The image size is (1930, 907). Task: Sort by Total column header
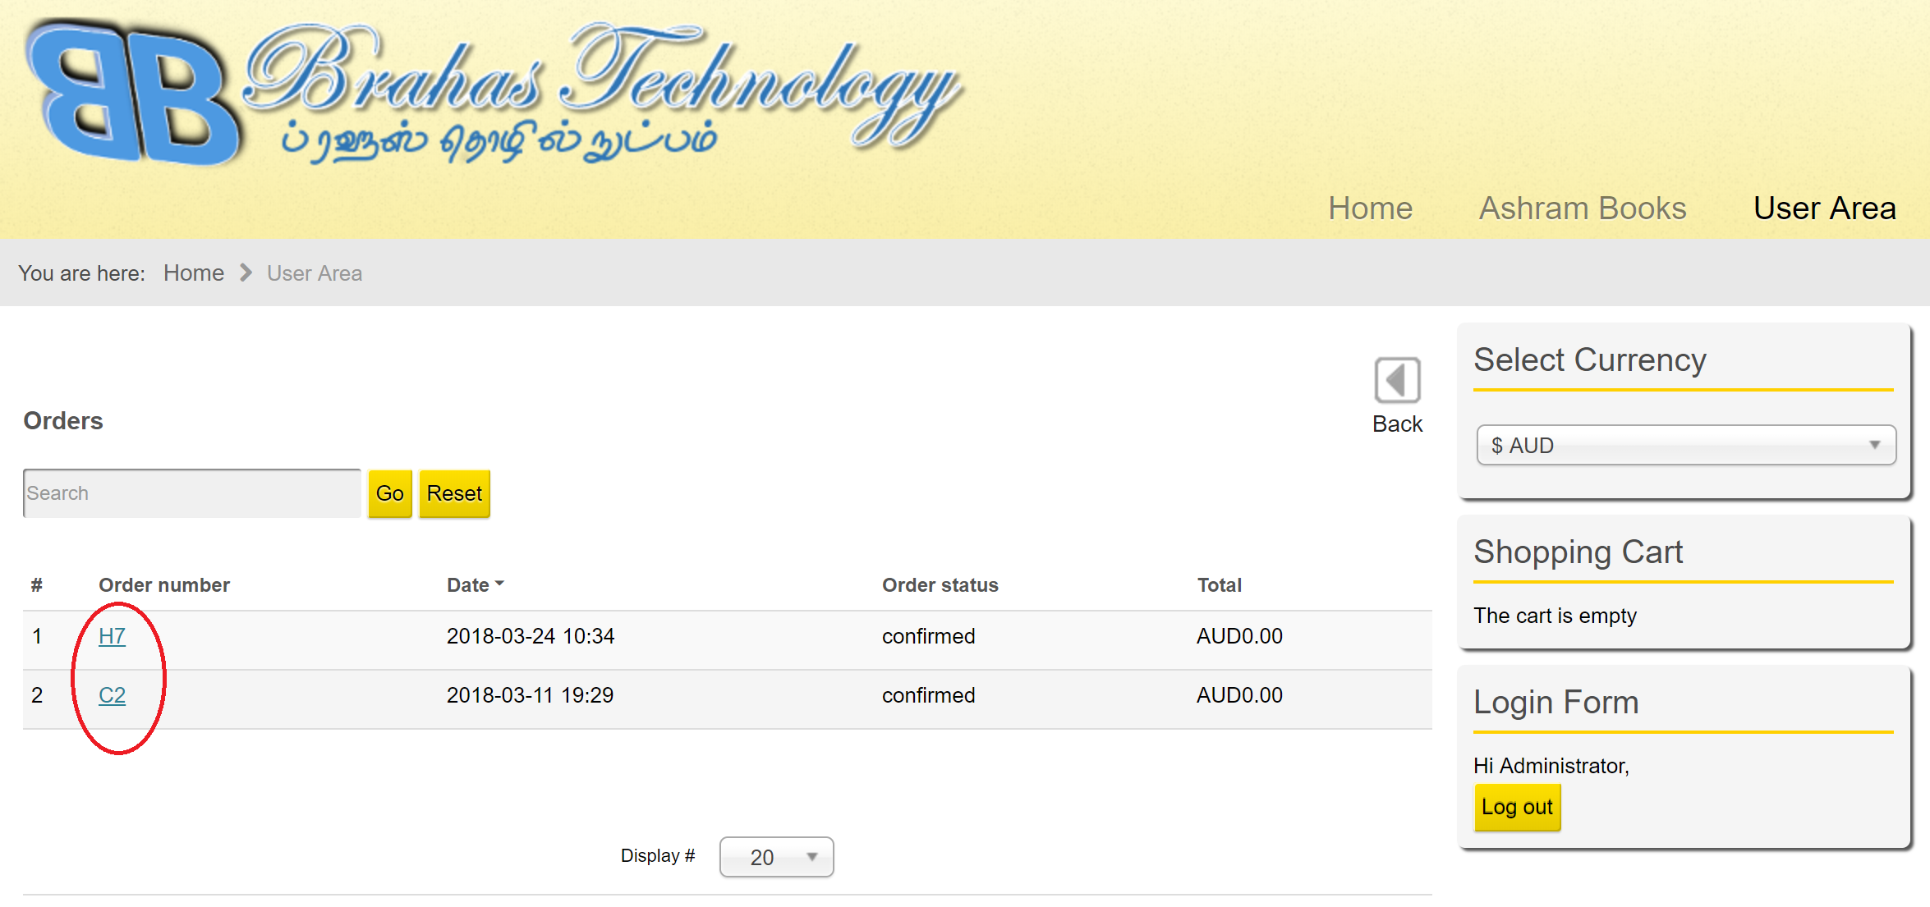(x=1219, y=585)
